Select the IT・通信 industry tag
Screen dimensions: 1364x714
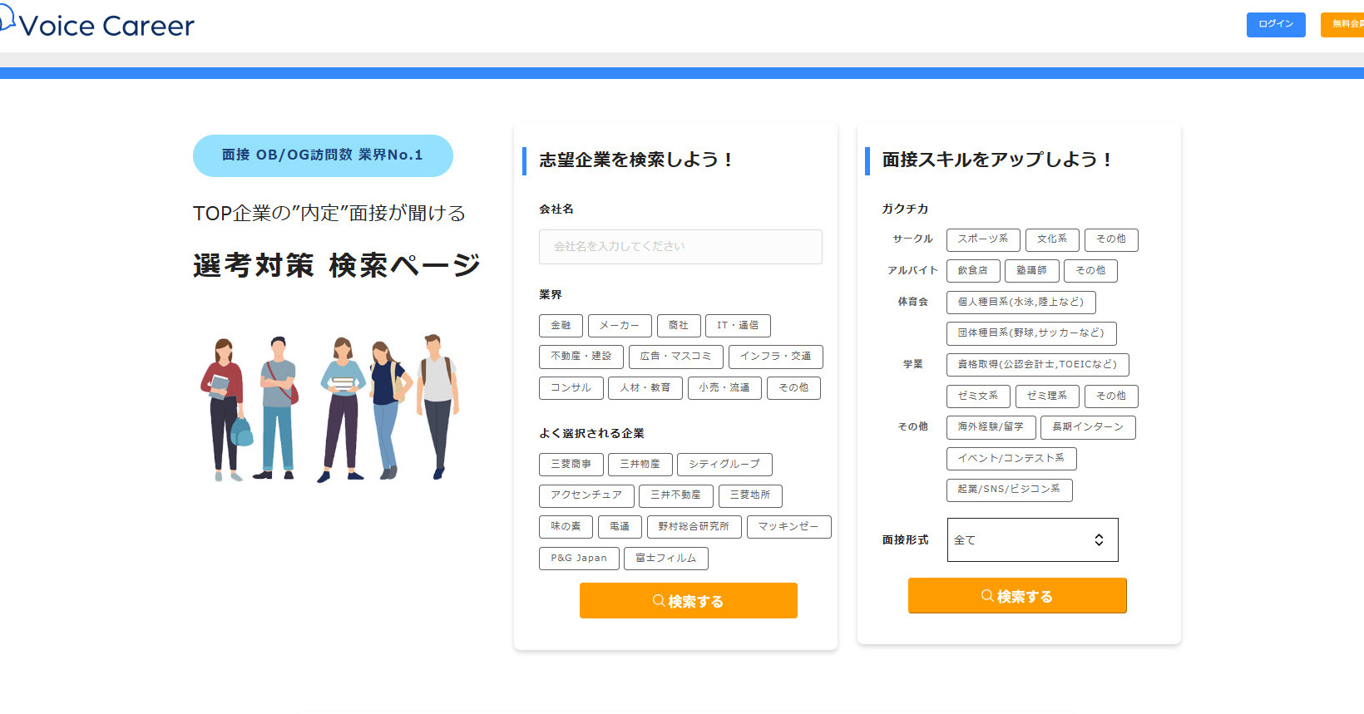pyautogui.click(x=737, y=326)
